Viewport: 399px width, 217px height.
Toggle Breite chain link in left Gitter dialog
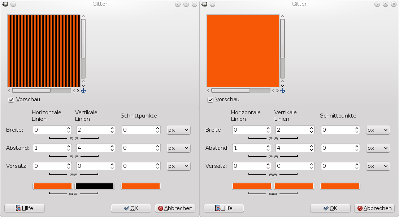point(74,139)
